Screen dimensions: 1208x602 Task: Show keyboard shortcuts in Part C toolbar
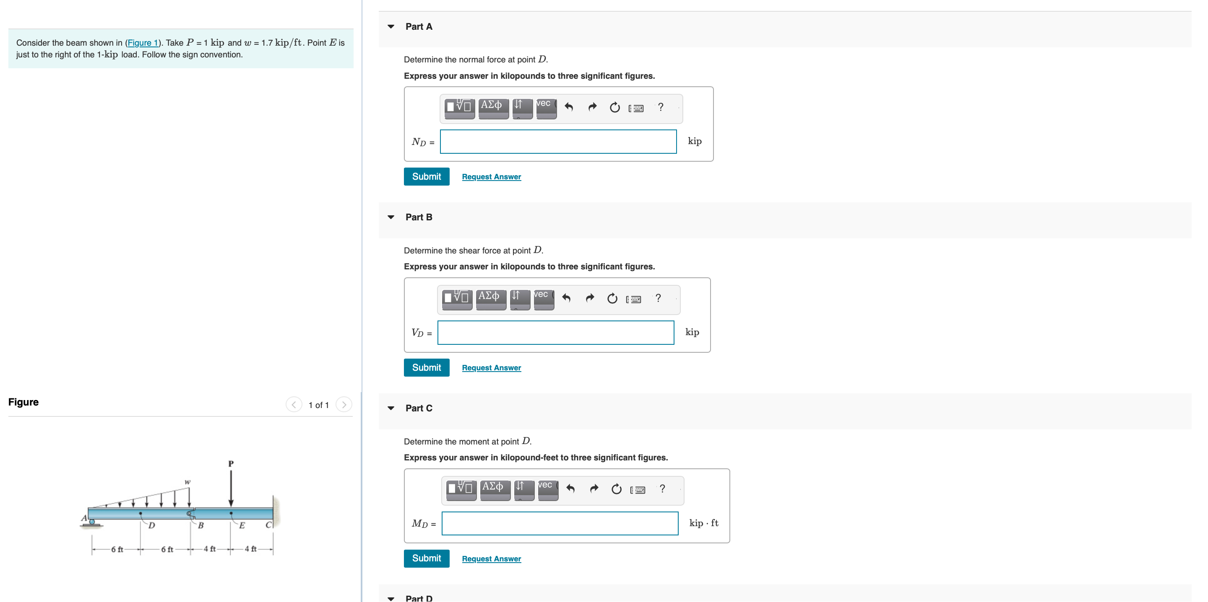click(638, 490)
